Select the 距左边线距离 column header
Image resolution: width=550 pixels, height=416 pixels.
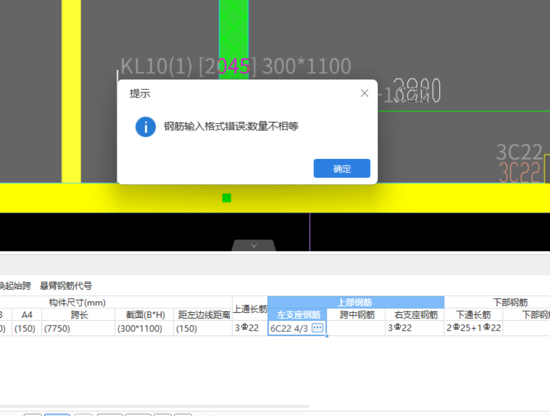point(202,314)
